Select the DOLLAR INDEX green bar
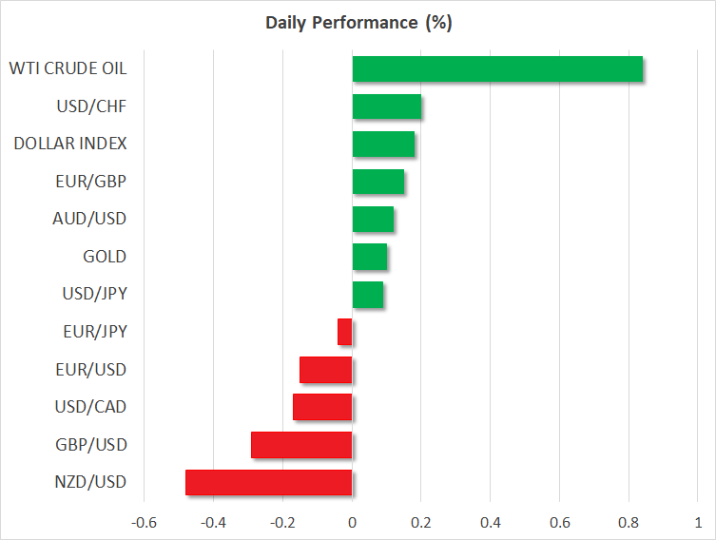716x540 pixels. (383, 145)
